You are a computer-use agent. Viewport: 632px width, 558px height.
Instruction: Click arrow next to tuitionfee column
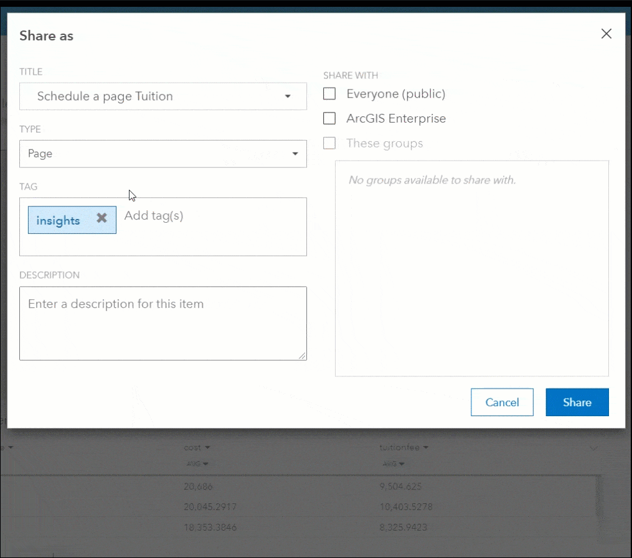click(425, 447)
